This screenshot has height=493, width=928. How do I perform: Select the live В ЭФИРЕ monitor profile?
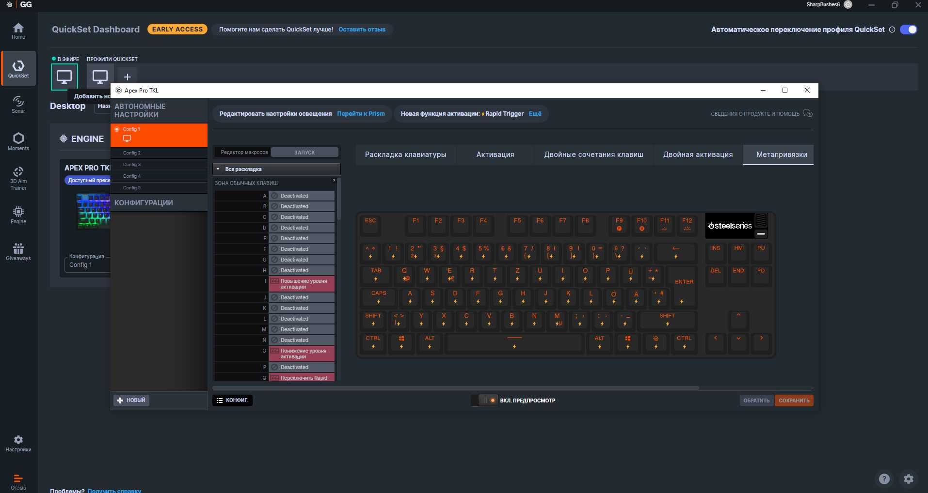coord(64,77)
